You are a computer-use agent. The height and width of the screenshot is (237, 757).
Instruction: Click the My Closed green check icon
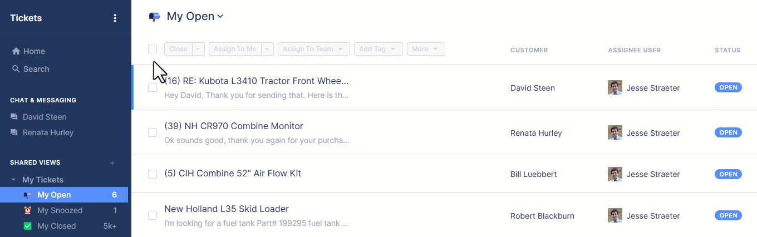coord(28,226)
